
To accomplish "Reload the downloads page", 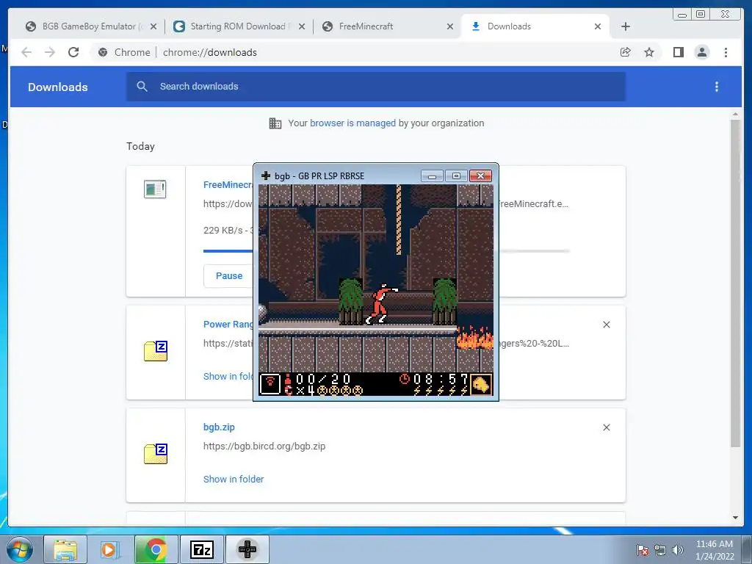I will pyautogui.click(x=73, y=52).
